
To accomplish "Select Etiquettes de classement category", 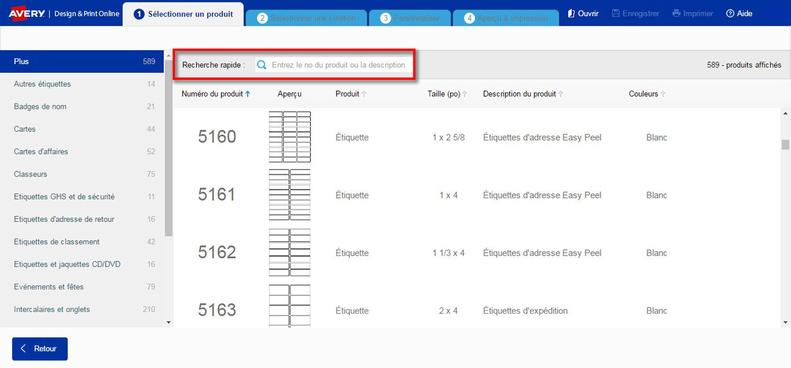I will [82, 242].
